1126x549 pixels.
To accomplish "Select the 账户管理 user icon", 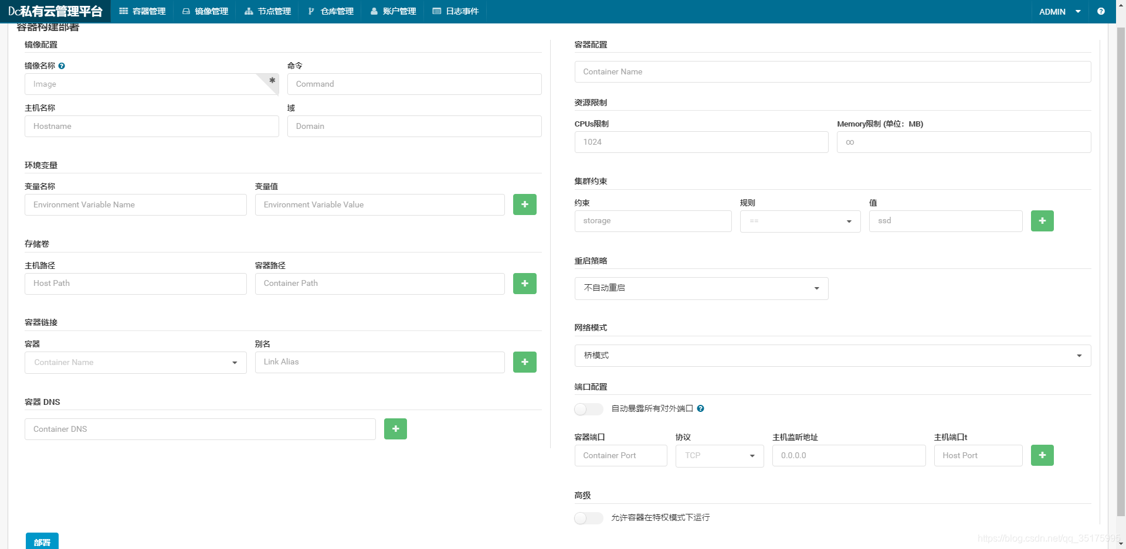I will (x=374, y=11).
